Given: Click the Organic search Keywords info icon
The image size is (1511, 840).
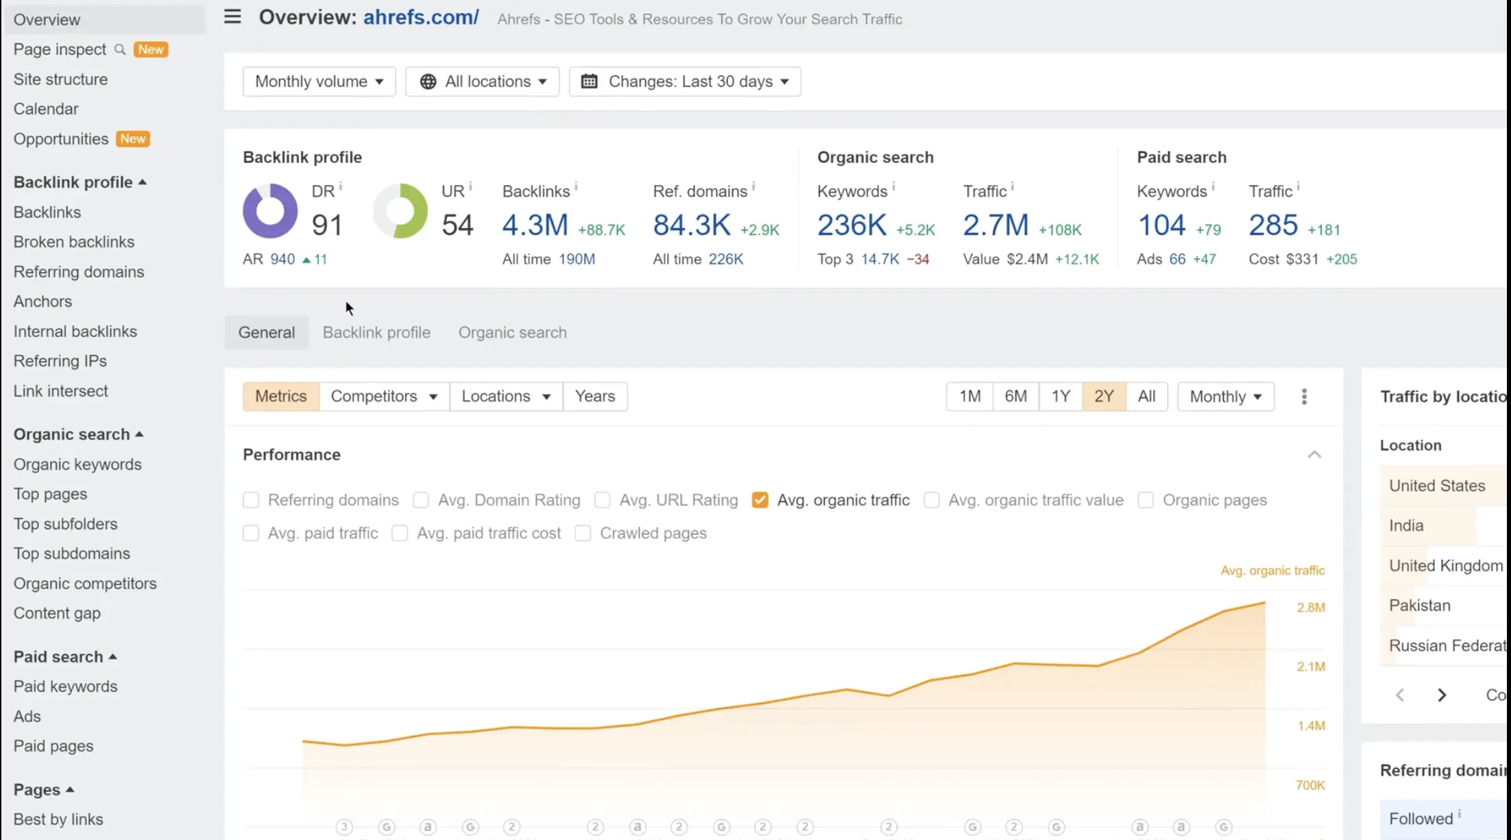Looking at the screenshot, I should pos(893,186).
